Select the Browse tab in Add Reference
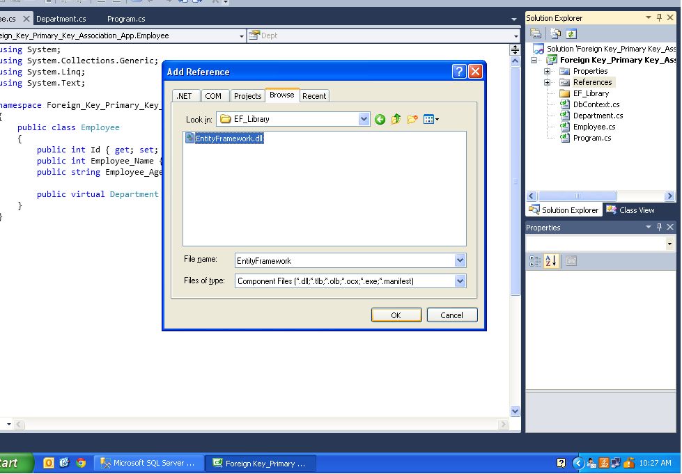 [282, 95]
